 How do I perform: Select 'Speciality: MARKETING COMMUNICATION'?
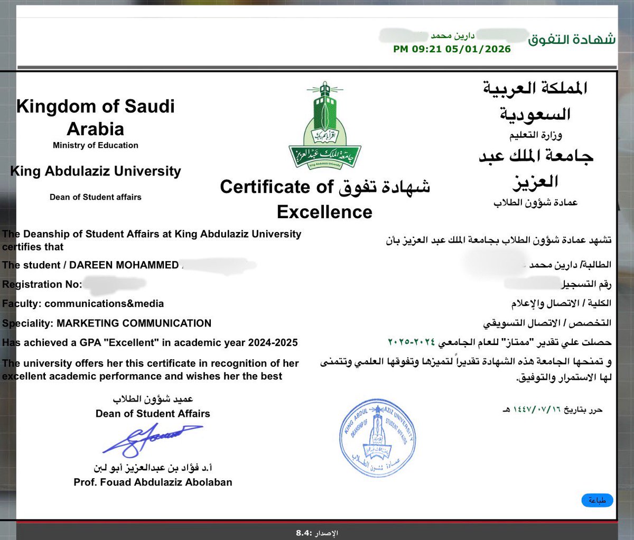[x=107, y=323]
